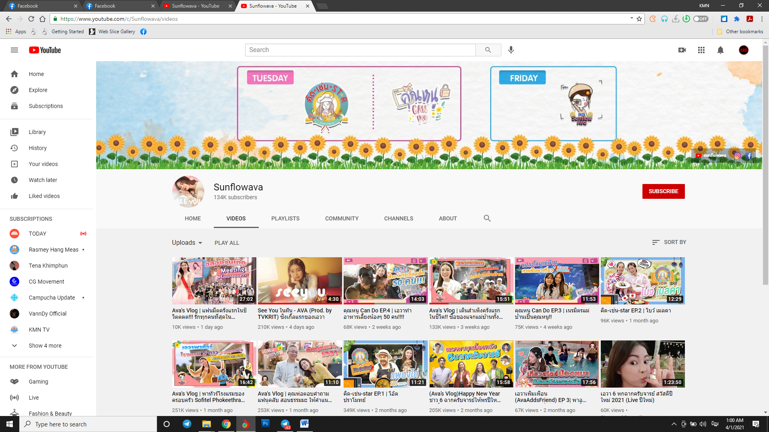This screenshot has height=432, width=769.
Task: Click the voice search microphone icon
Action: point(511,50)
